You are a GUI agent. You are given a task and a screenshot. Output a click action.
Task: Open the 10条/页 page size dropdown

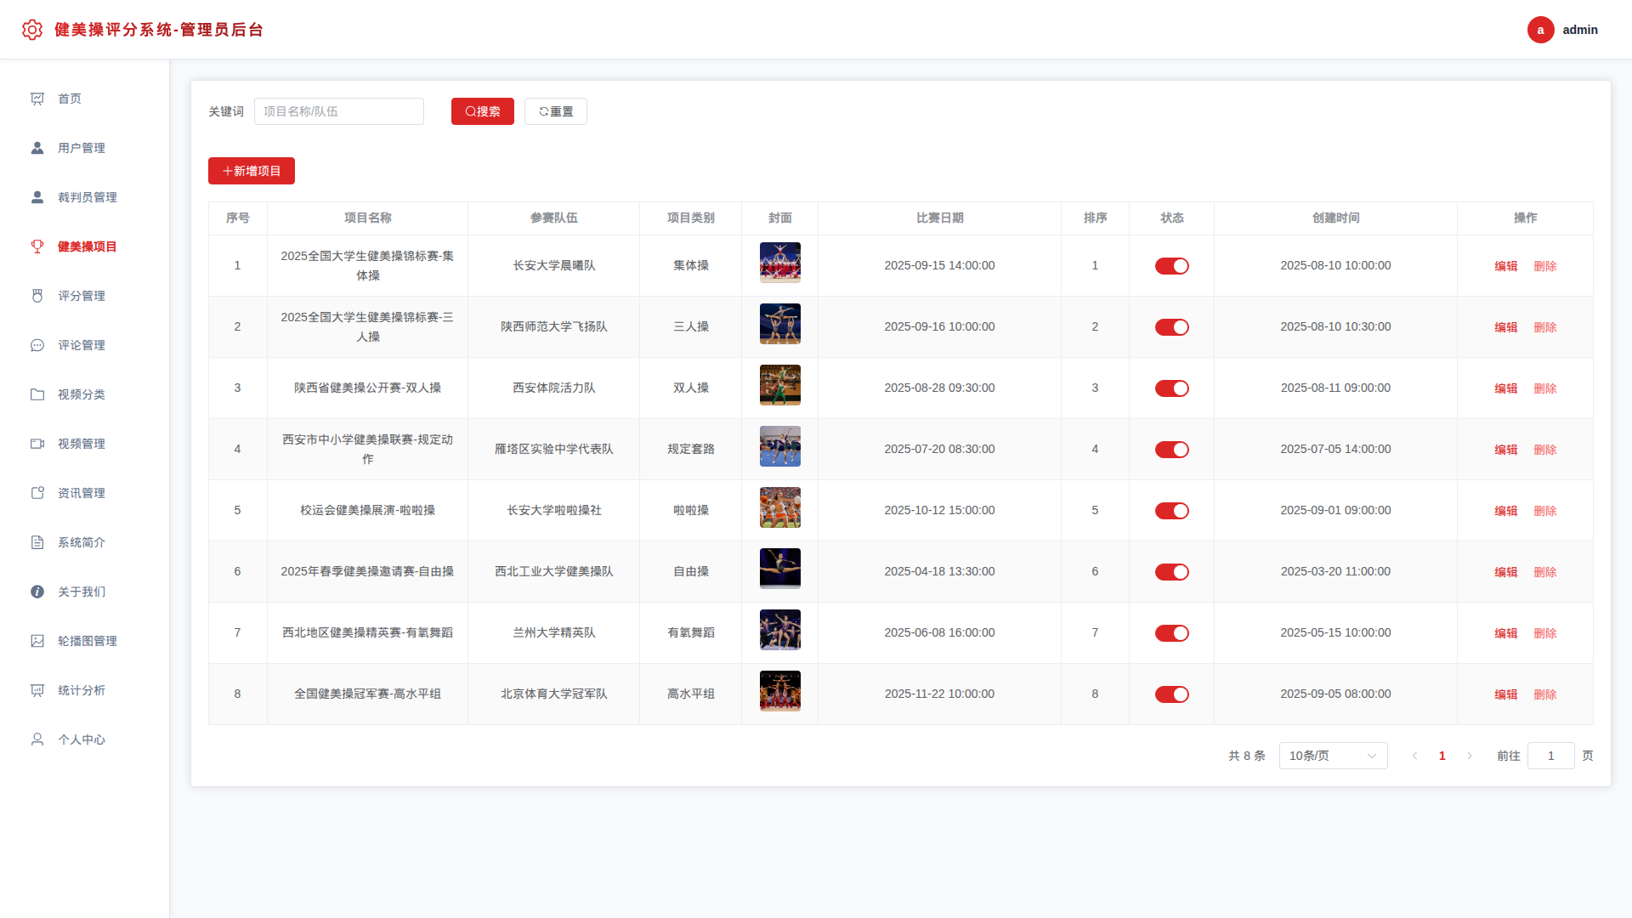click(x=1333, y=756)
